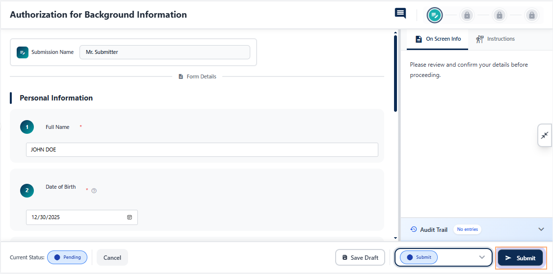The height and width of the screenshot is (274, 553).
Task: Click the Pending status badge
Action: (67, 257)
